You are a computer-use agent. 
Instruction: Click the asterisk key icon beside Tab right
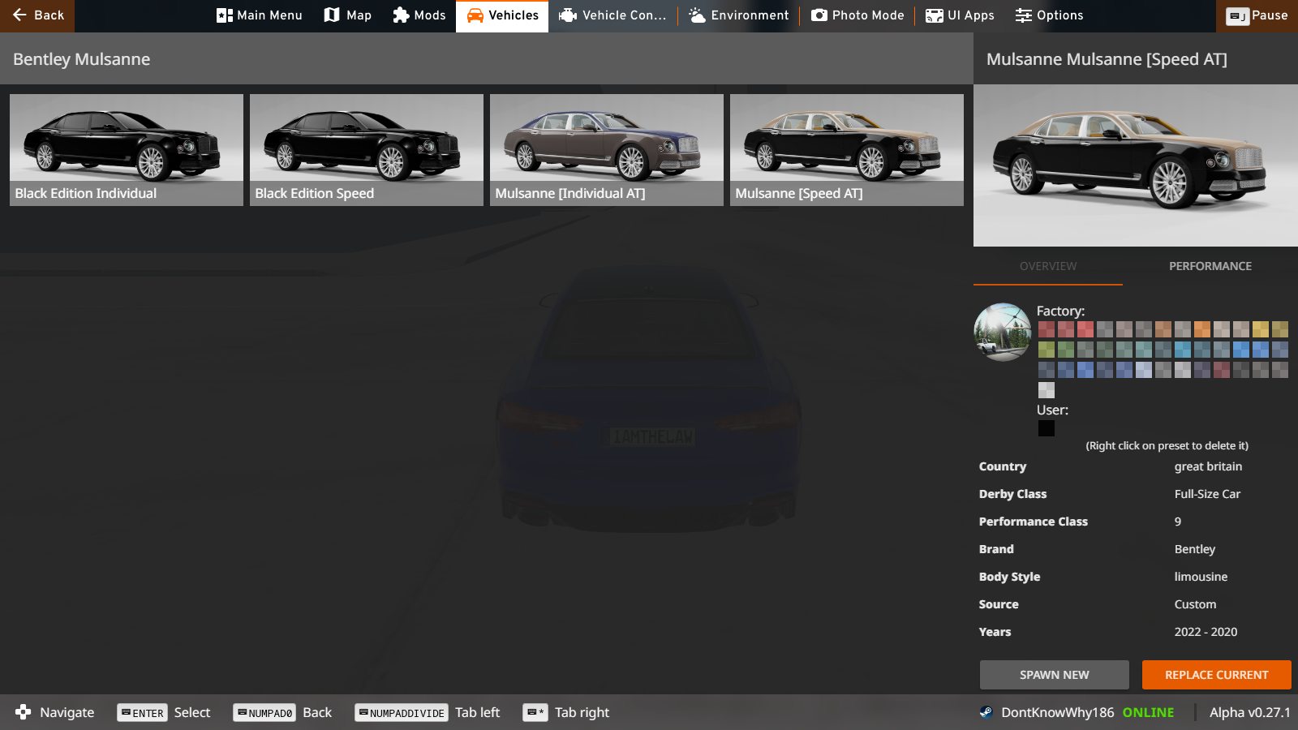pyautogui.click(x=535, y=712)
